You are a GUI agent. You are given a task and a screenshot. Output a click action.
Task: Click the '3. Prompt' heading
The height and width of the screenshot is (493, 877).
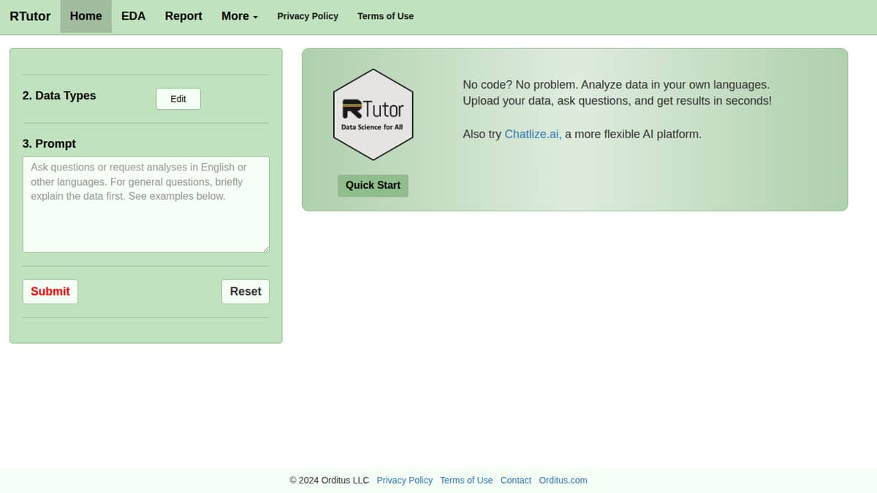click(x=49, y=144)
